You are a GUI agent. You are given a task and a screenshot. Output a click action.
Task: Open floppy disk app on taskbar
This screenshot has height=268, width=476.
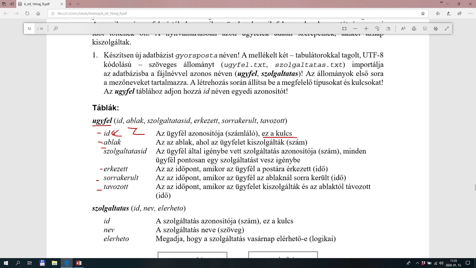pos(42,263)
